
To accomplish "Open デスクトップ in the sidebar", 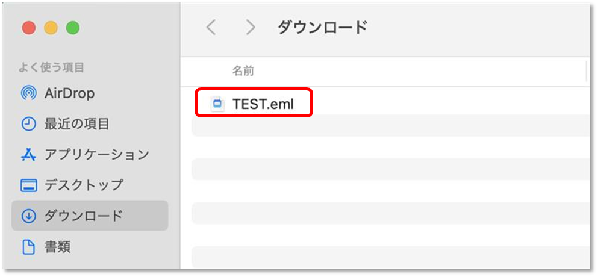I will click(84, 185).
